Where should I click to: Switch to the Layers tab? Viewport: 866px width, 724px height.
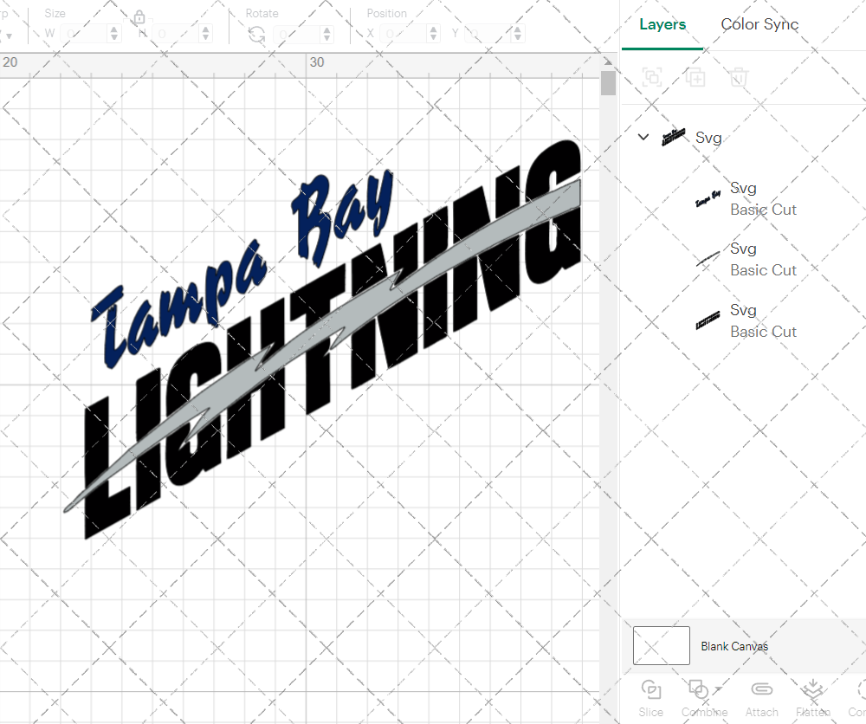tap(662, 24)
